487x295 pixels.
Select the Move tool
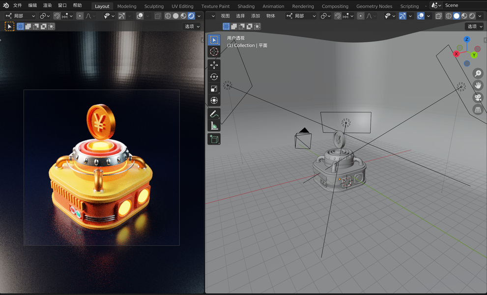214,65
